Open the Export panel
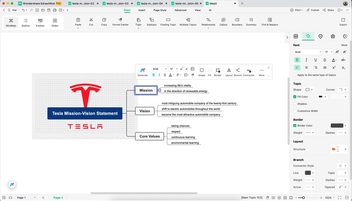352x201 pixels. [343, 22]
